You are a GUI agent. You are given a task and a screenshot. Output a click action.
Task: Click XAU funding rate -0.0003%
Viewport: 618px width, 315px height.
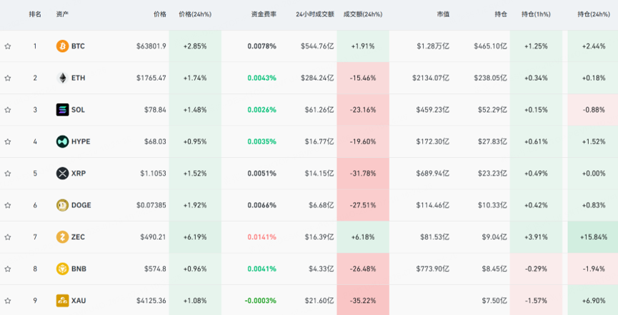(261, 301)
